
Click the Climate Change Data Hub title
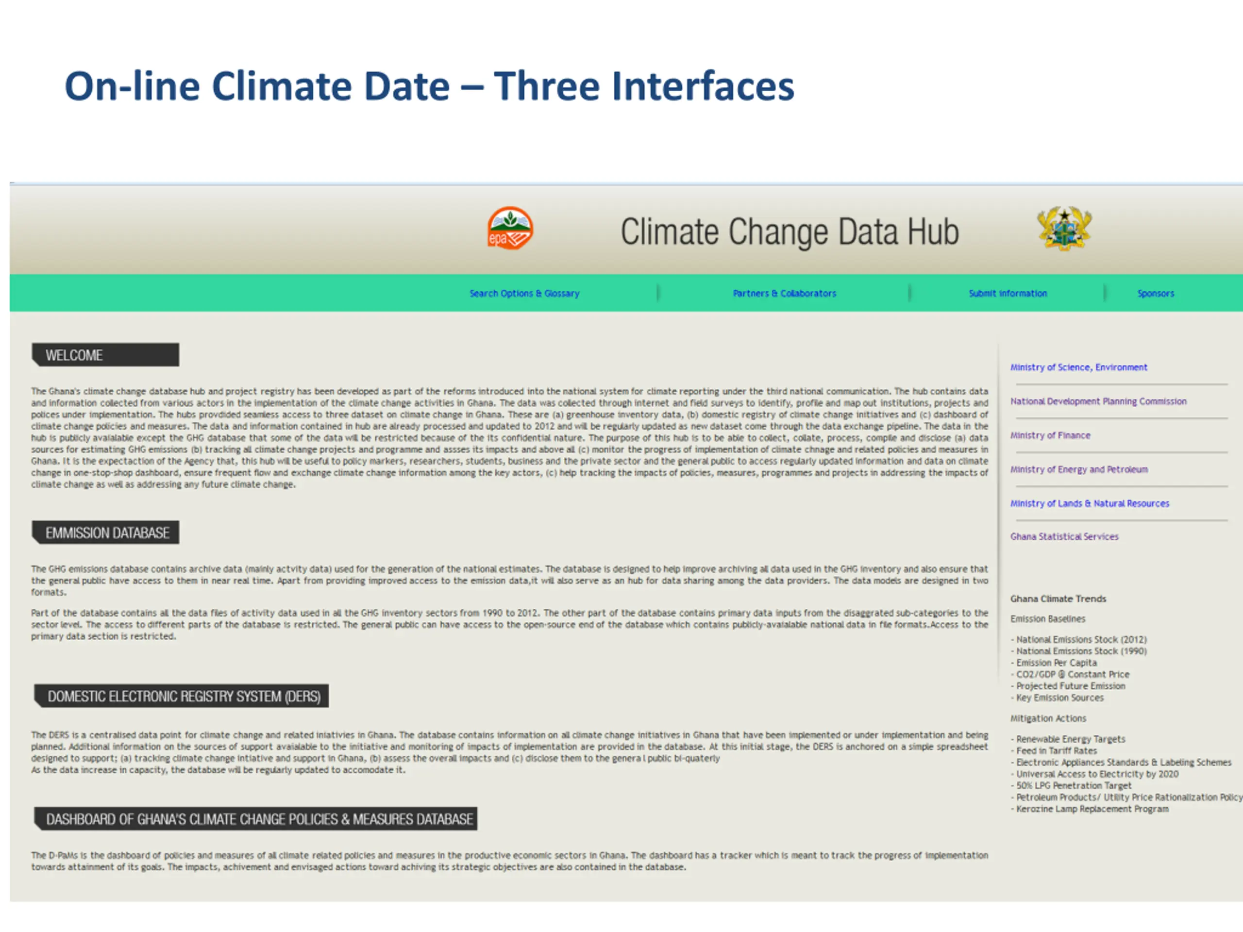[789, 232]
